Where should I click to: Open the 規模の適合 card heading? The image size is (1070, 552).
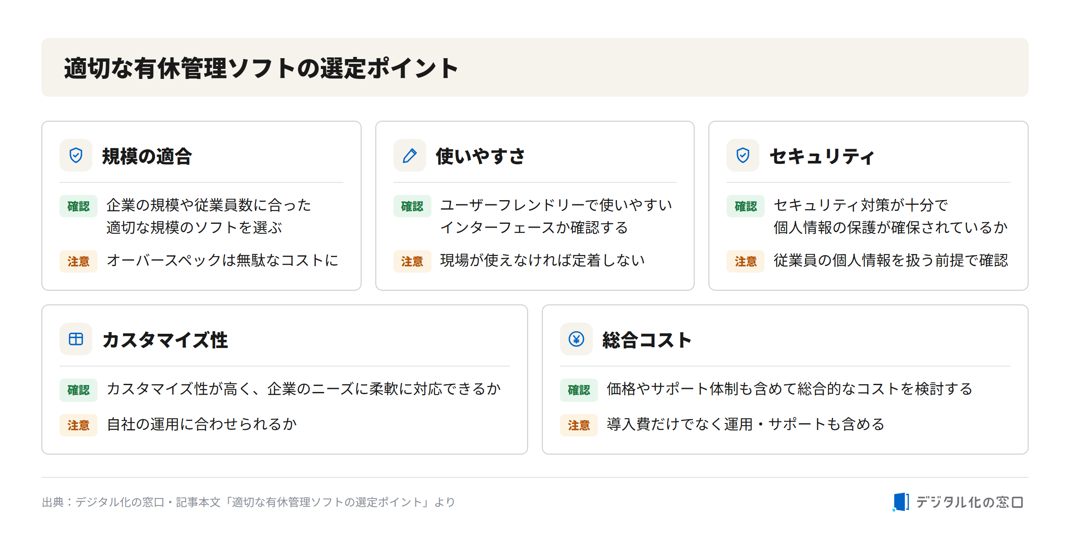pyautogui.click(x=147, y=156)
